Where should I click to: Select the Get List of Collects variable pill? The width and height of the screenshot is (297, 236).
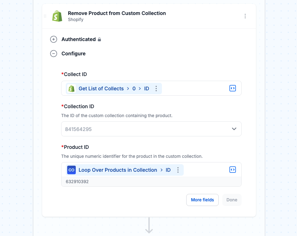click(114, 89)
